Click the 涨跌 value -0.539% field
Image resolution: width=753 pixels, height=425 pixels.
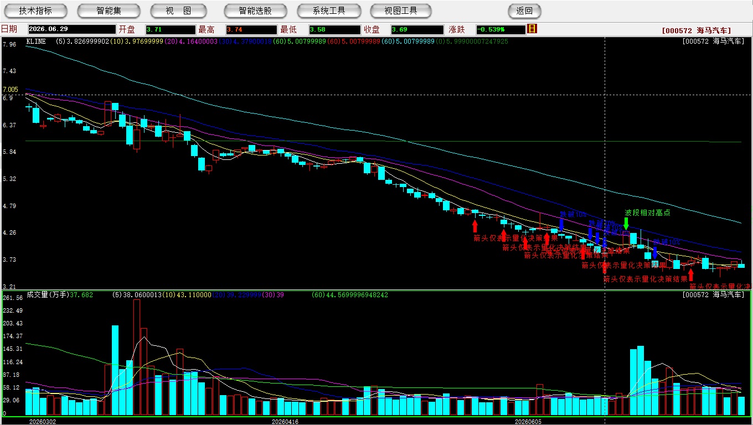coord(501,29)
